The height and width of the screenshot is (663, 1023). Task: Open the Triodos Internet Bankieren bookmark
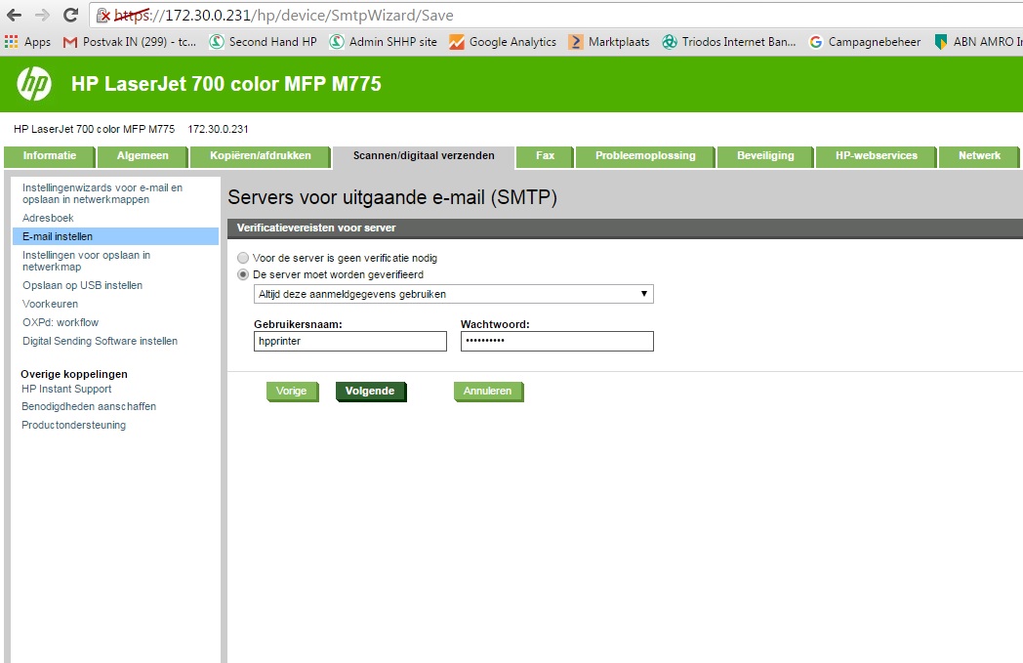tap(729, 42)
